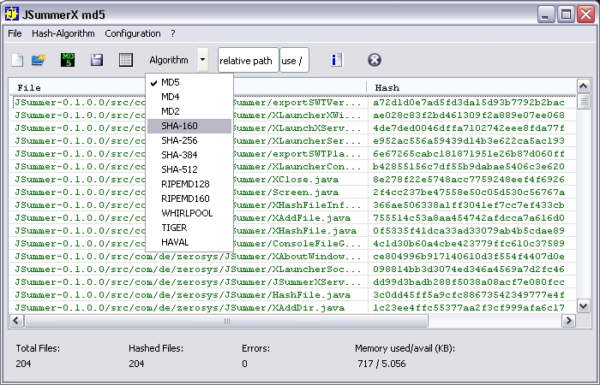
Task: Open the Hash-Algorithm menu
Action: point(63,33)
